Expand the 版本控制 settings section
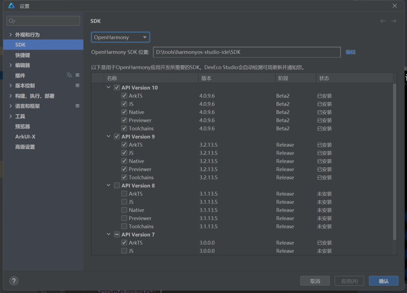 pyautogui.click(x=11, y=85)
